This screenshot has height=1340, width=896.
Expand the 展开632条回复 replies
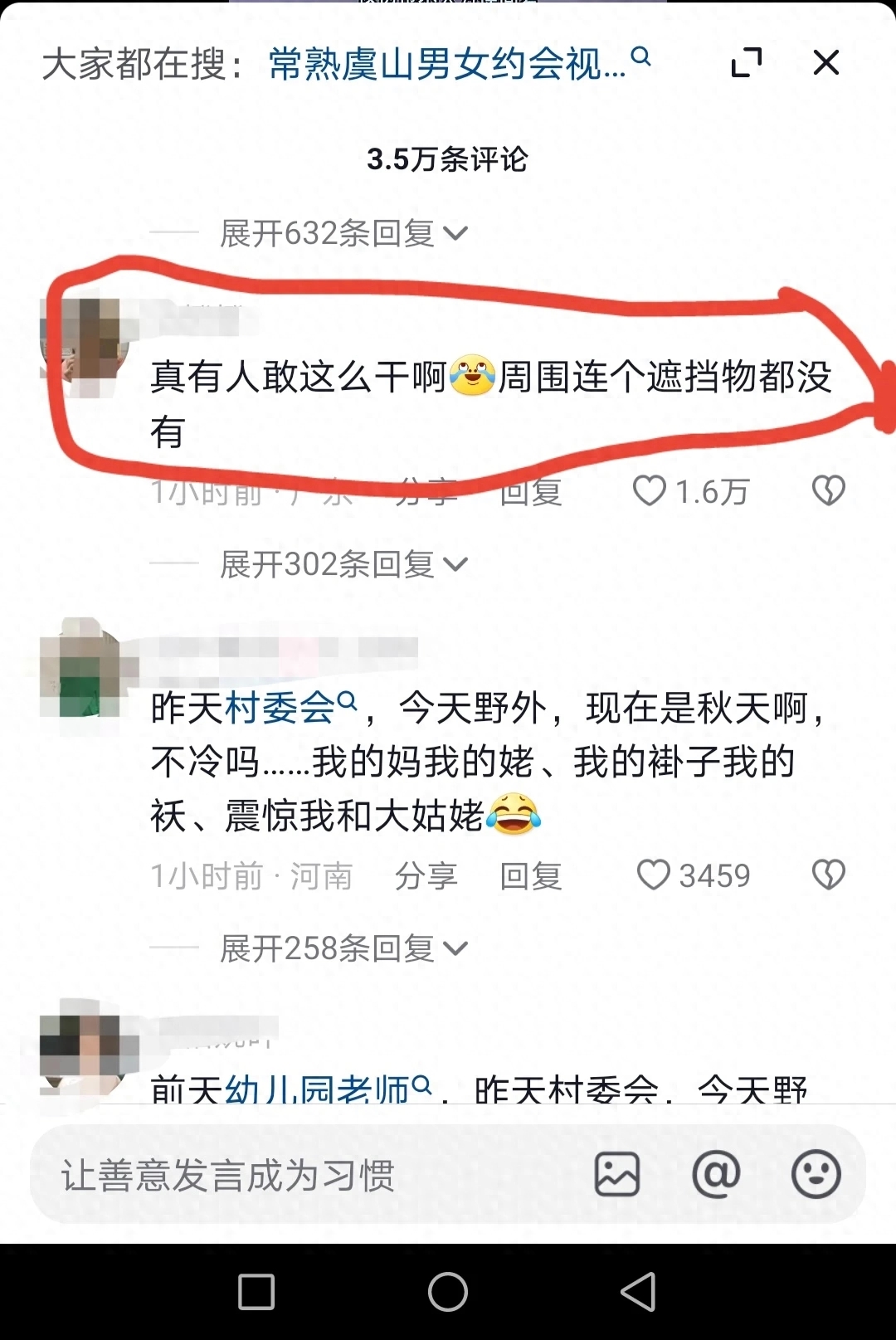pos(343,233)
